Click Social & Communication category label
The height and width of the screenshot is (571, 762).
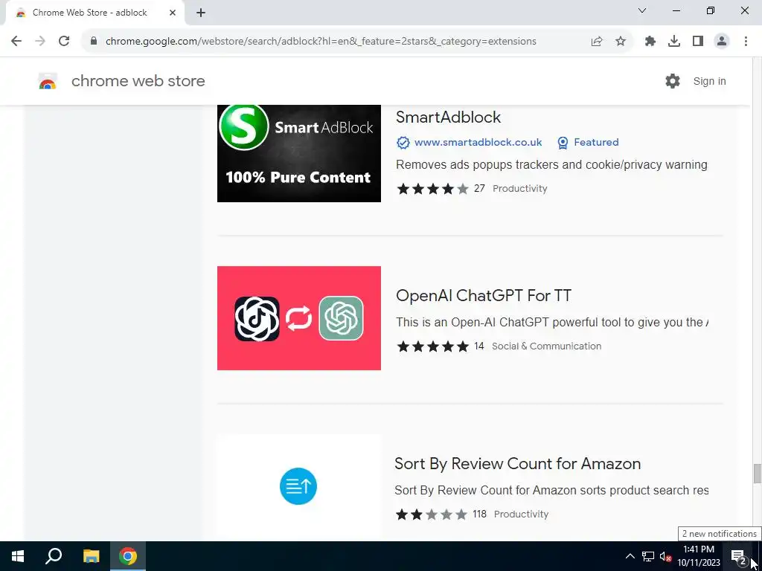pos(547,346)
